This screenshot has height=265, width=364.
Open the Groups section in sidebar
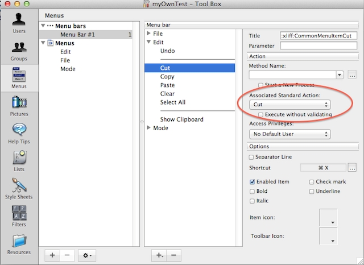[x=18, y=50]
